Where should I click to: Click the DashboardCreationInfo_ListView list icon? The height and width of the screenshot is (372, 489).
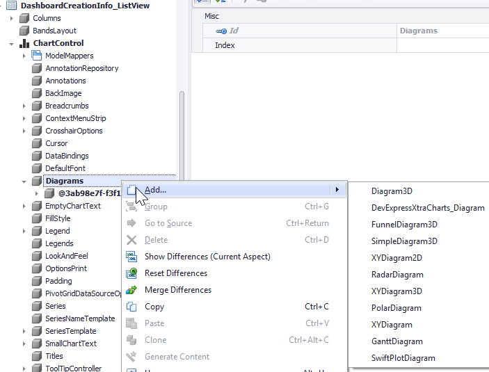pyautogui.click(x=12, y=6)
